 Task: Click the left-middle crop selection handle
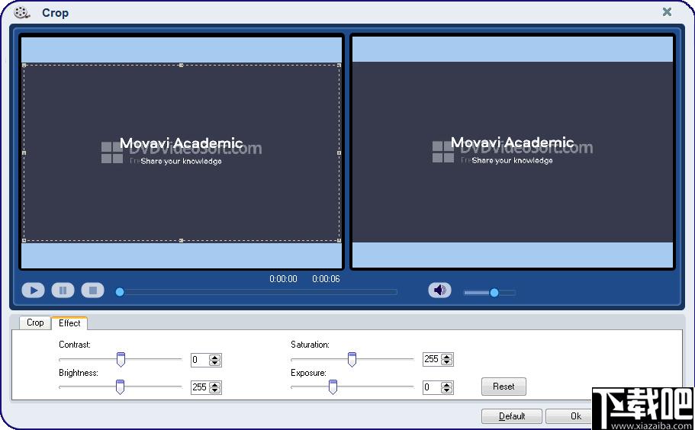(24, 152)
